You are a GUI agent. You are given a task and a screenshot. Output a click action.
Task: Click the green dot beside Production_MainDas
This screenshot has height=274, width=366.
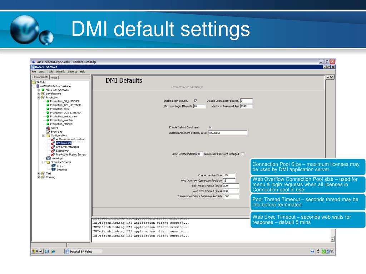tap(48, 124)
